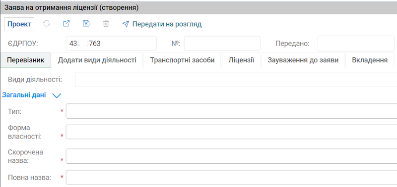The height and width of the screenshot is (187, 397).
Task: Open the Форма власності dropdown field
Action: click(x=231, y=132)
